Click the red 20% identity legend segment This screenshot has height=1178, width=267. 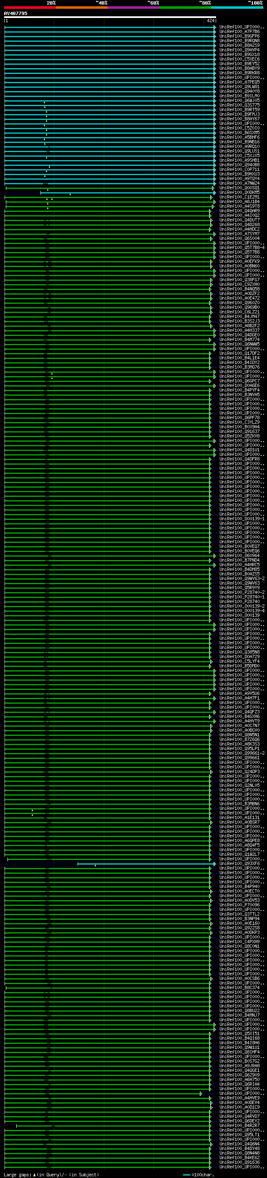(30, 8)
